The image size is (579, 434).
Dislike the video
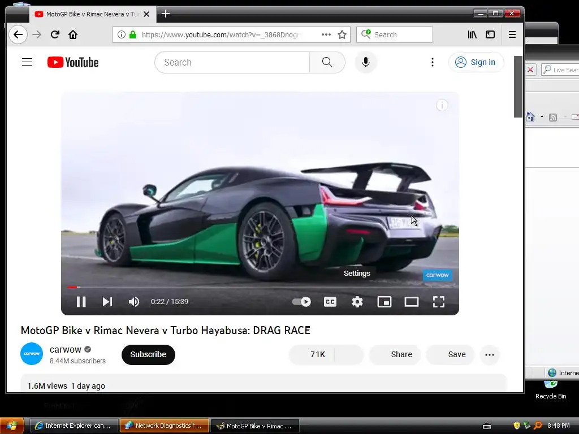pyautogui.click(x=349, y=354)
